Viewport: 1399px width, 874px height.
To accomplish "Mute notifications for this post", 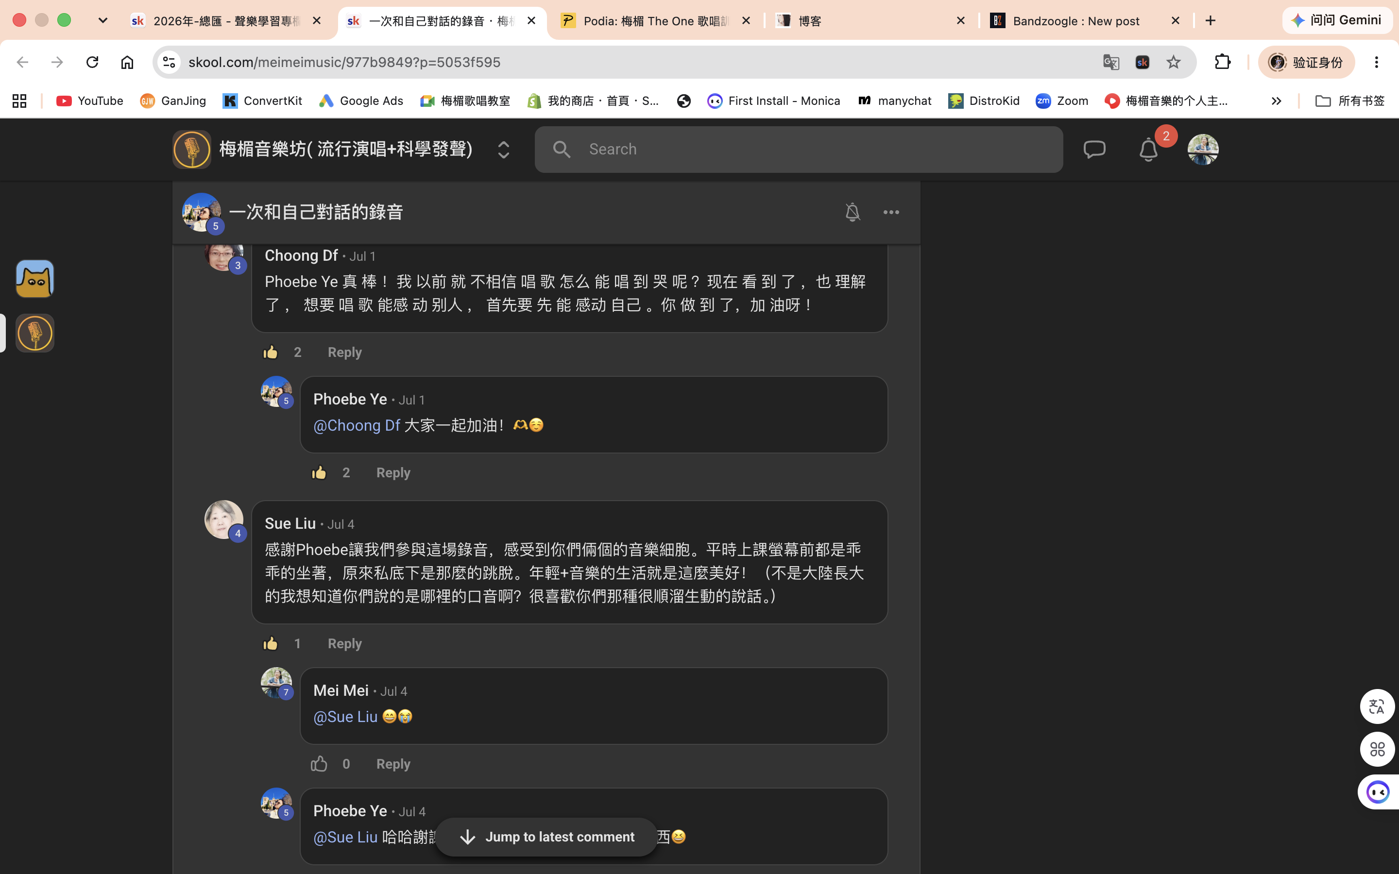I will pyautogui.click(x=852, y=212).
